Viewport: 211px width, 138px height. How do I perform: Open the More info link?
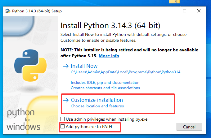[x=109, y=56]
